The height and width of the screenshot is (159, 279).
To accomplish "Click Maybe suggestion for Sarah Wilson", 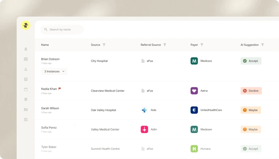I will tap(251, 110).
